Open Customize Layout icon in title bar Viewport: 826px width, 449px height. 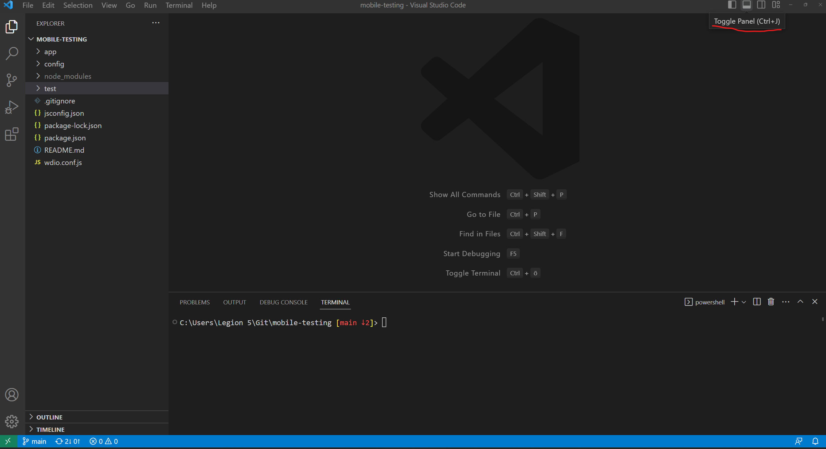[776, 5]
